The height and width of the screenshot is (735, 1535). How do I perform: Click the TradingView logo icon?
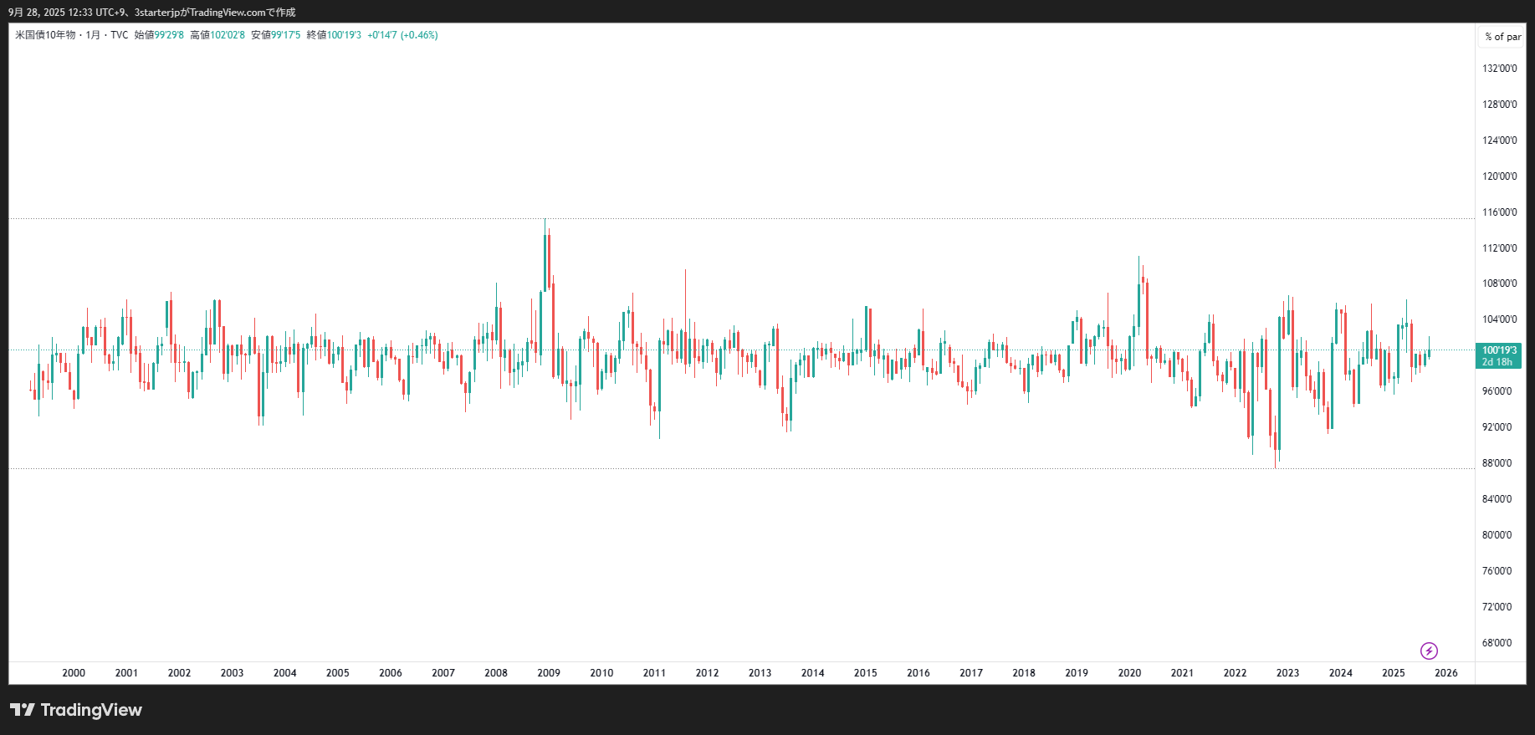(23, 710)
